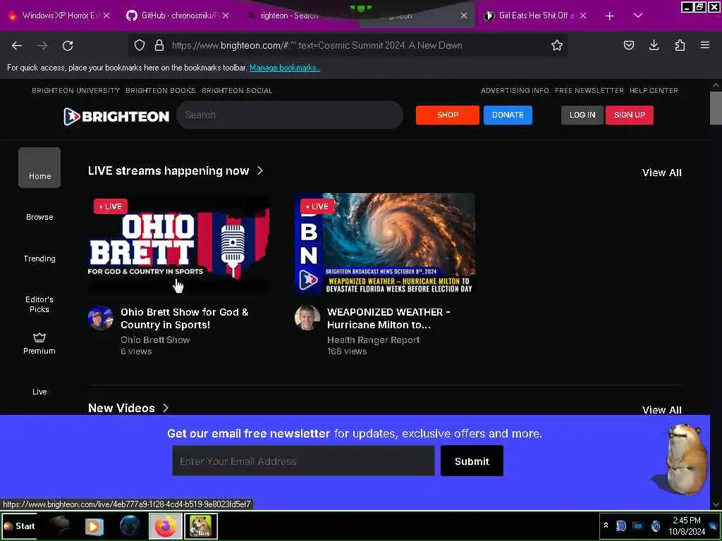Image resolution: width=722 pixels, height=541 pixels.
Task: Select Home in the left sidebar
Action: pyautogui.click(x=39, y=168)
